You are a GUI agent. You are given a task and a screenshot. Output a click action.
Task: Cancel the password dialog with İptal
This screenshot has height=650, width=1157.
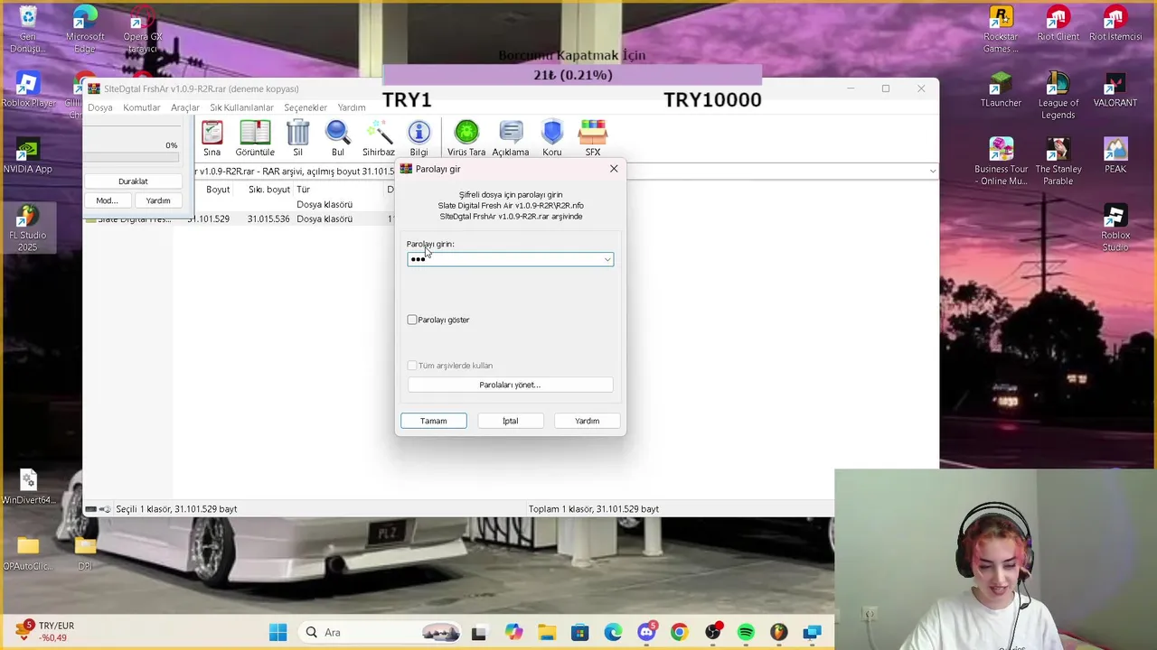pos(511,421)
